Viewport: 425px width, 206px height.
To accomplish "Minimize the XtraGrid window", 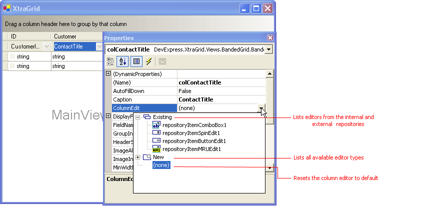I will (x=244, y=8).
